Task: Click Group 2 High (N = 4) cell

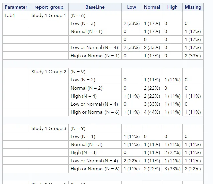Action: pyautogui.click(x=95, y=96)
